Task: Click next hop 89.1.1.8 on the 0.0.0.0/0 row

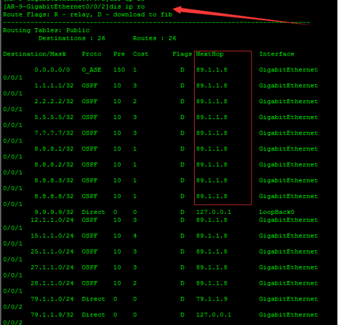Action: point(212,70)
